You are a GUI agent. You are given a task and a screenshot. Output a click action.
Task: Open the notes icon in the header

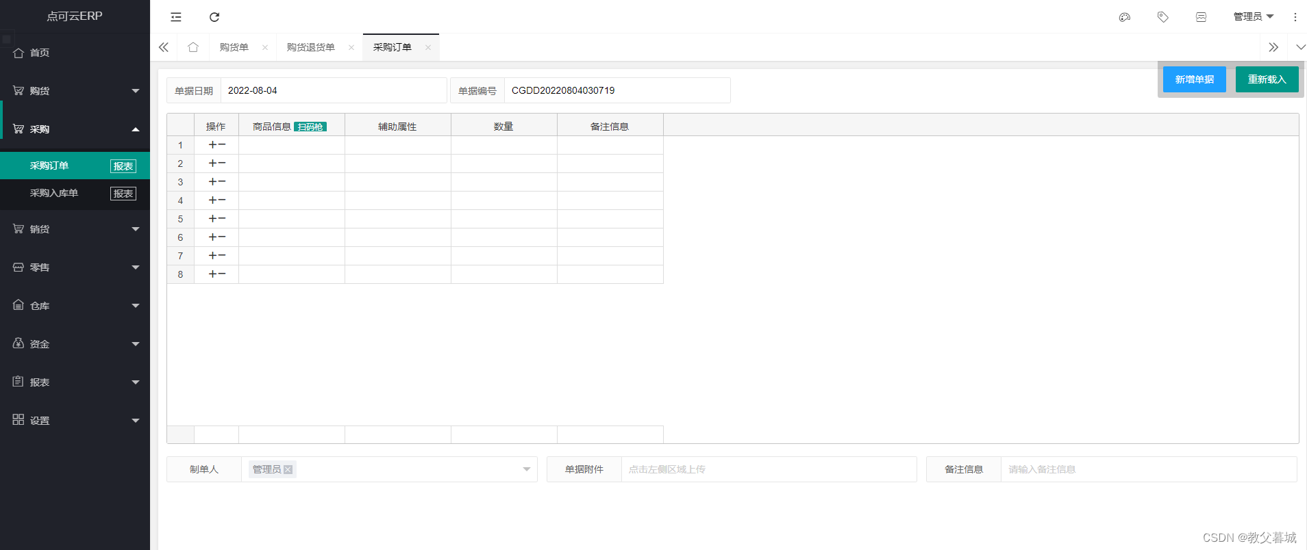(1202, 17)
